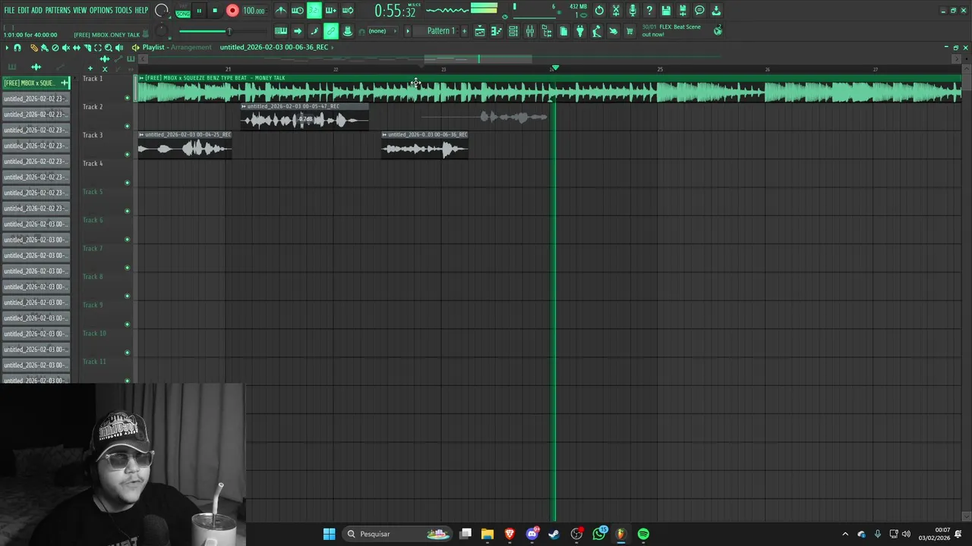Stop playback with the stop button
This screenshot has width=972, height=546.
[215, 11]
